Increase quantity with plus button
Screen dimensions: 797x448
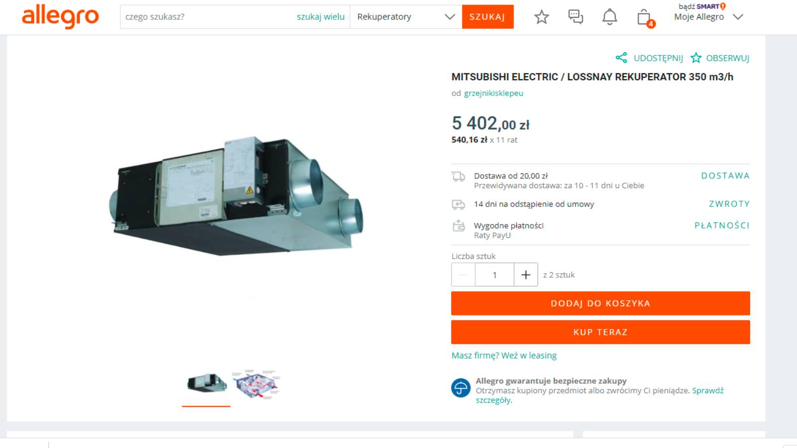(x=526, y=275)
